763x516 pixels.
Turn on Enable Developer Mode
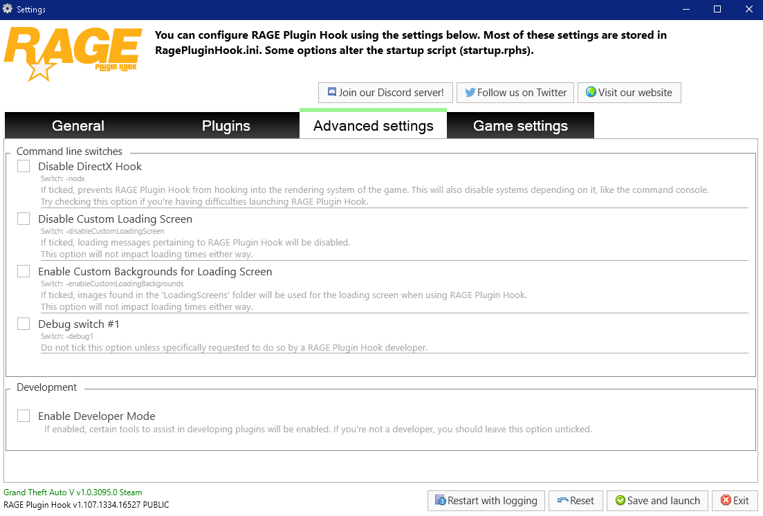coord(24,416)
